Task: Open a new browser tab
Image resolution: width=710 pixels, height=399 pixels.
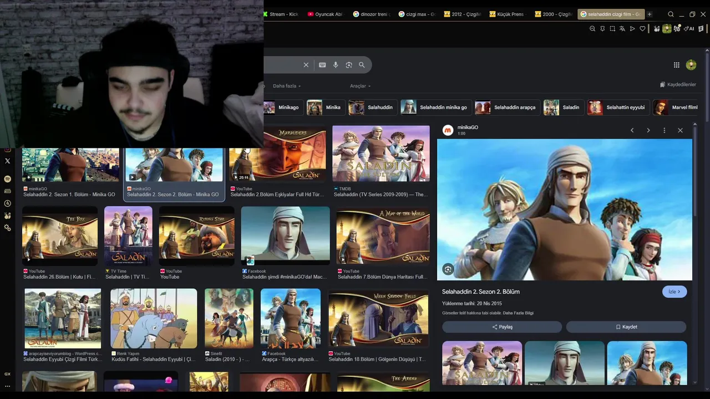Action: (650, 14)
